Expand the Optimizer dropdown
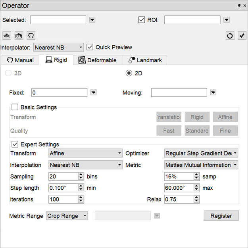 201,153
